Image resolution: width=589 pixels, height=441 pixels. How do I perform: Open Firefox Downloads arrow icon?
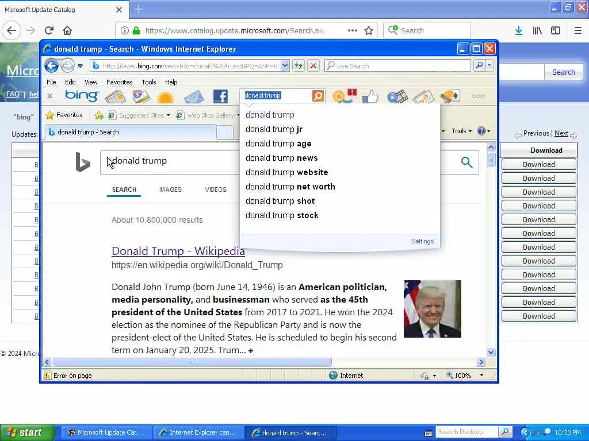coord(519,30)
